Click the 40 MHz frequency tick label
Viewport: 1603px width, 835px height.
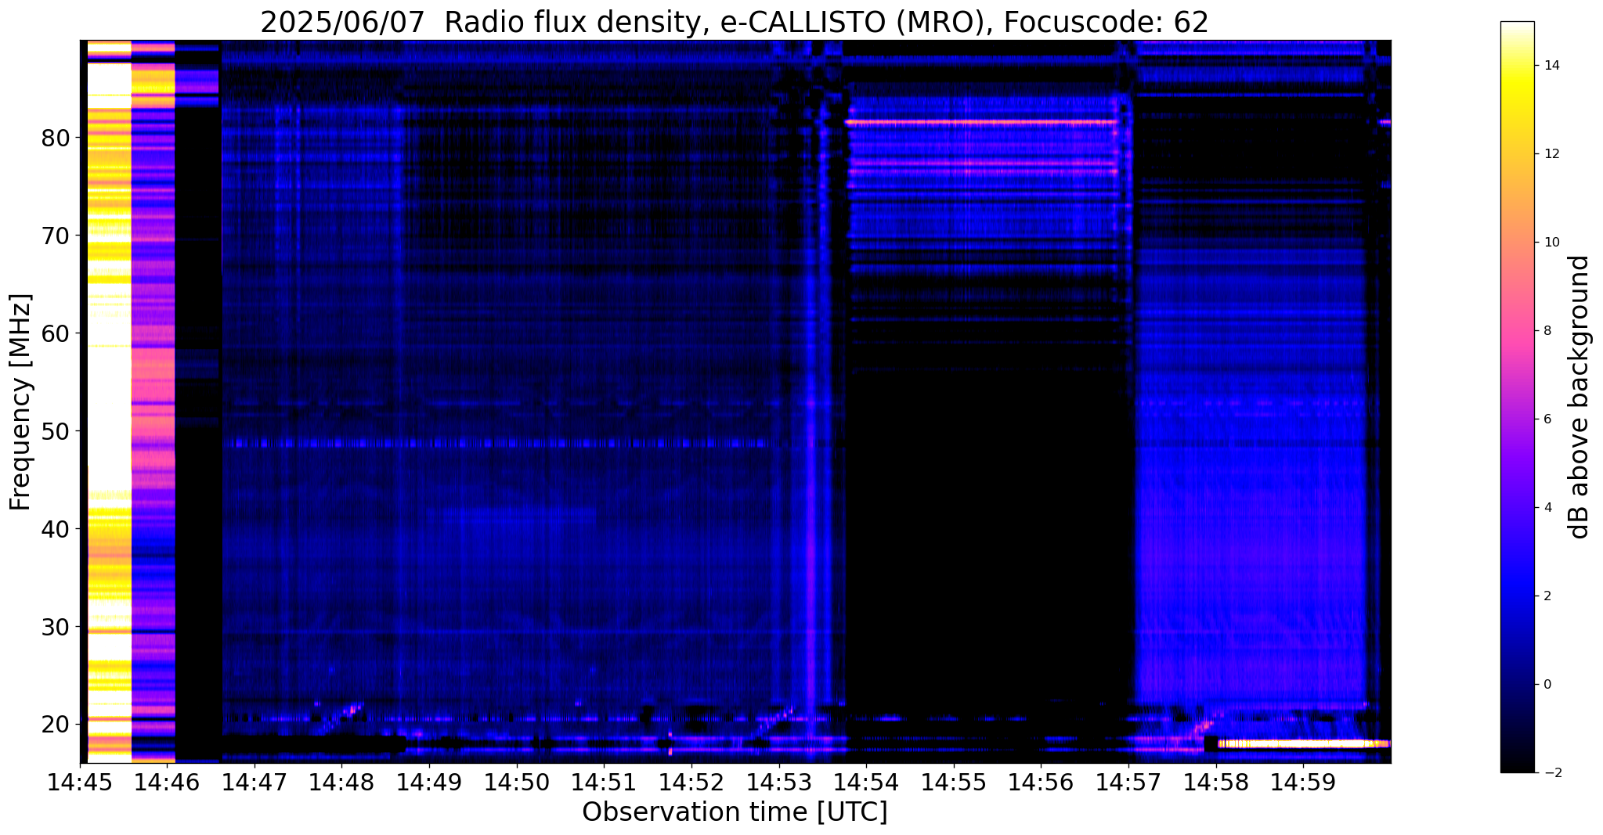pyautogui.click(x=56, y=530)
